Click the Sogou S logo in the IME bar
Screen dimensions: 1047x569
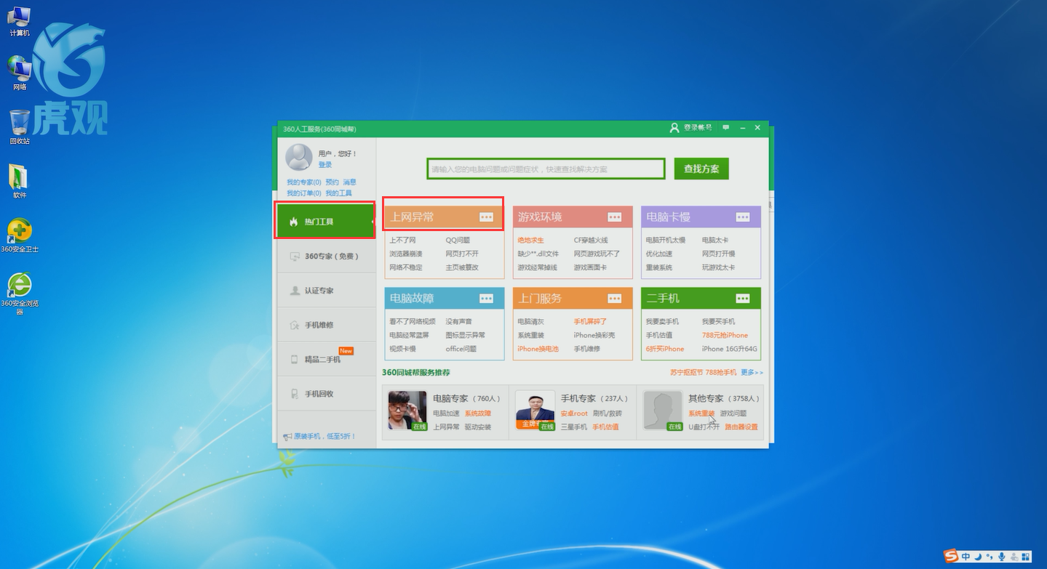951,557
